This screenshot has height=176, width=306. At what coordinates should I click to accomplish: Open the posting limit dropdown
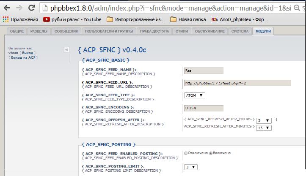click(x=192, y=167)
